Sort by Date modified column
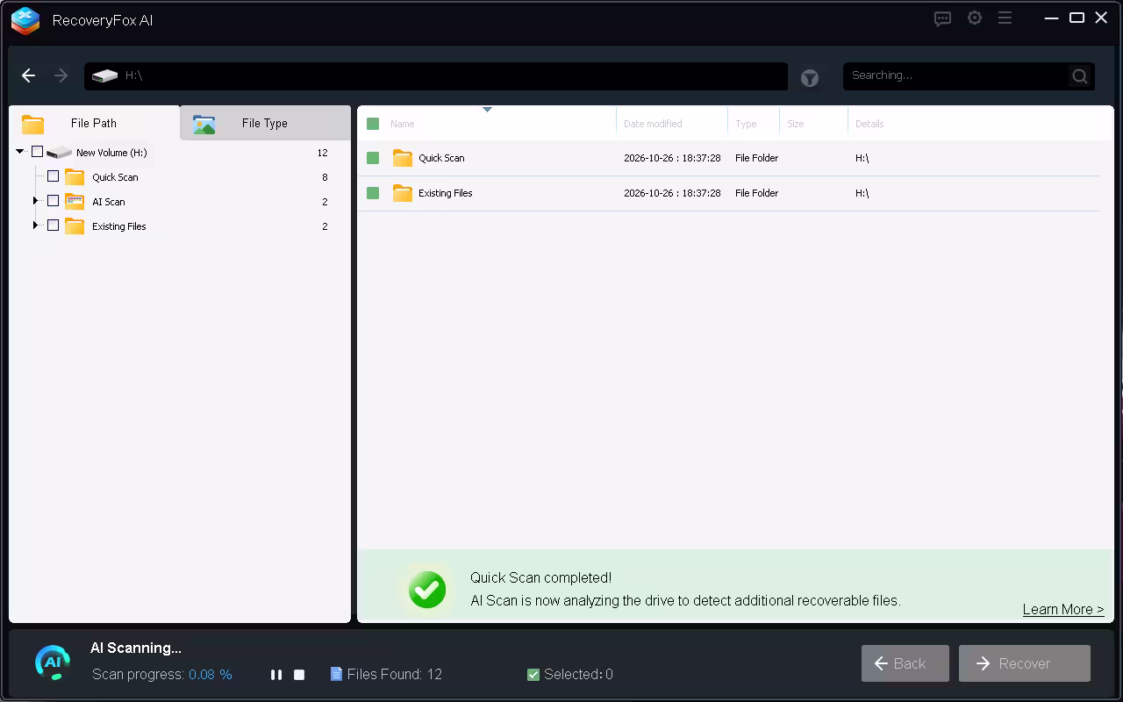Screen dimensions: 1123x702 click(x=653, y=124)
